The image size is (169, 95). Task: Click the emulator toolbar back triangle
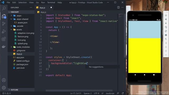(166, 43)
